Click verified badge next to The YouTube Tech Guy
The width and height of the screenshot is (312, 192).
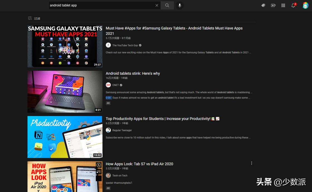click(140, 46)
